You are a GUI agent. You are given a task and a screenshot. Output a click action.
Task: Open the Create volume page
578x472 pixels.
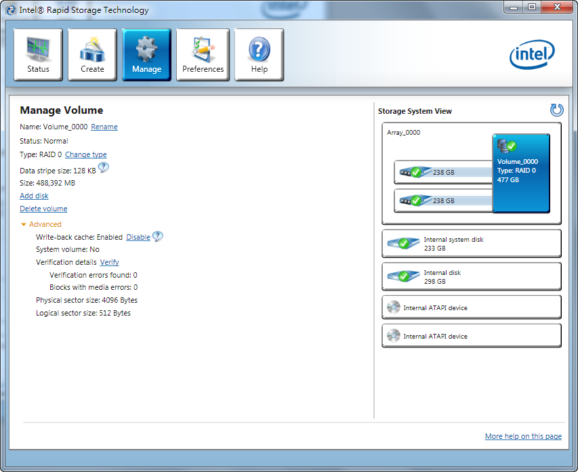(x=92, y=55)
